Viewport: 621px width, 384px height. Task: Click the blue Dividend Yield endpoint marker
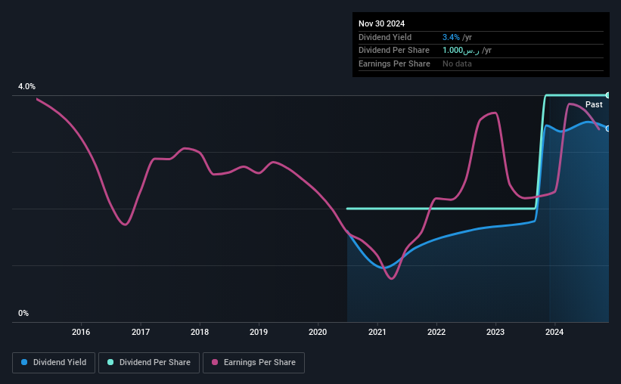607,129
